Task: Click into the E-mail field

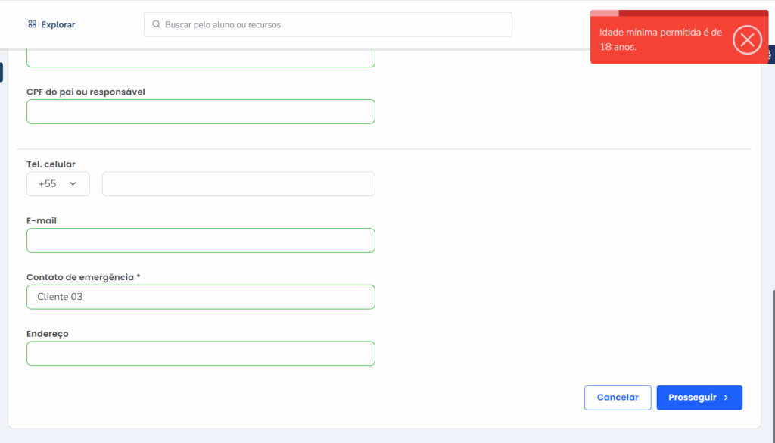Action: (x=201, y=240)
